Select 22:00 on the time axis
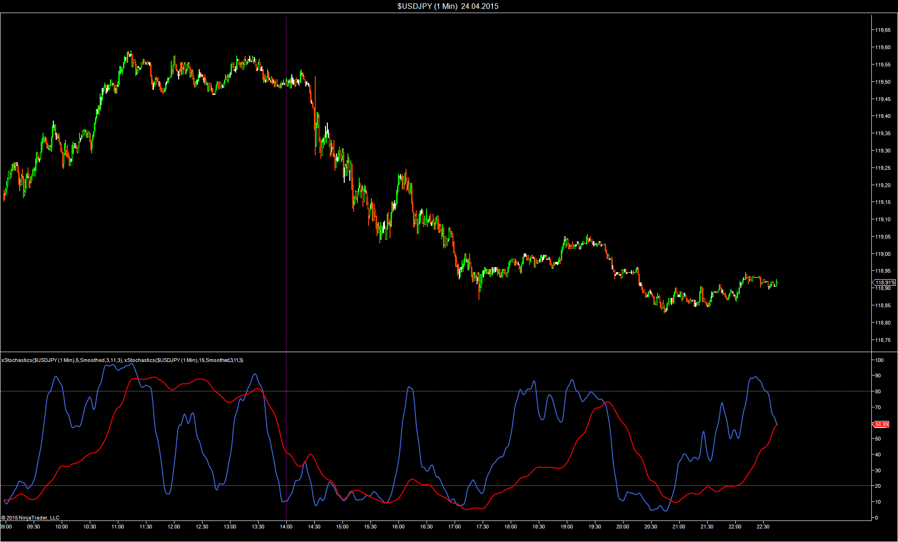The width and height of the screenshot is (898, 542). pos(735,527)
